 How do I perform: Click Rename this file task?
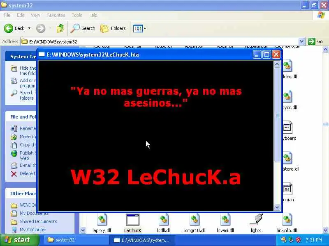pyautogui.click(x=23, y=128)
